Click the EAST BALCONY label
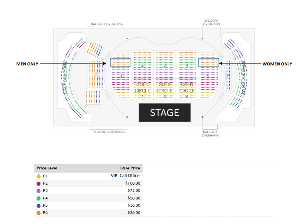This screenshot has height=224, width=296. point(65,78)
